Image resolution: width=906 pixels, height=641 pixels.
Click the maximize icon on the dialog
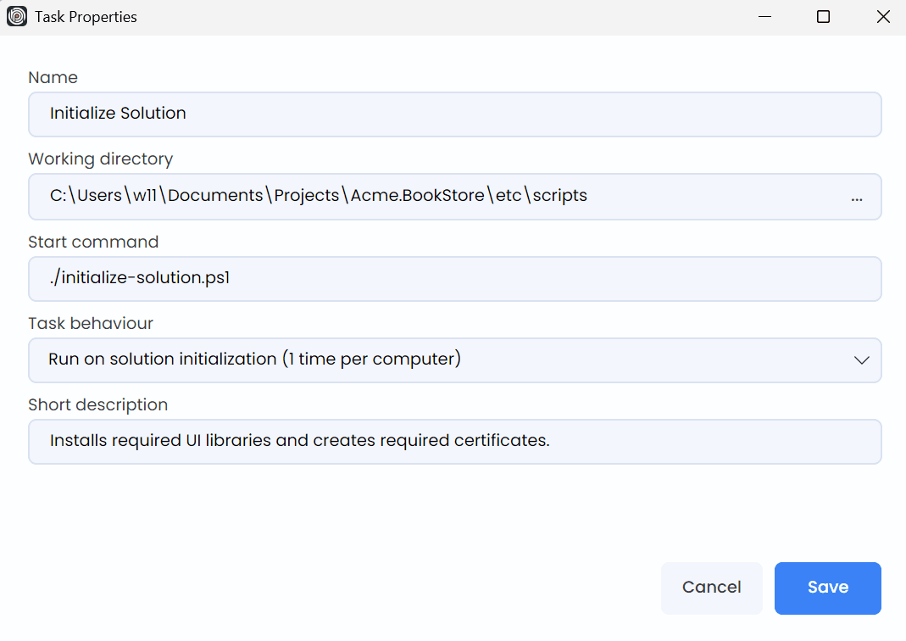coord(822,16)
